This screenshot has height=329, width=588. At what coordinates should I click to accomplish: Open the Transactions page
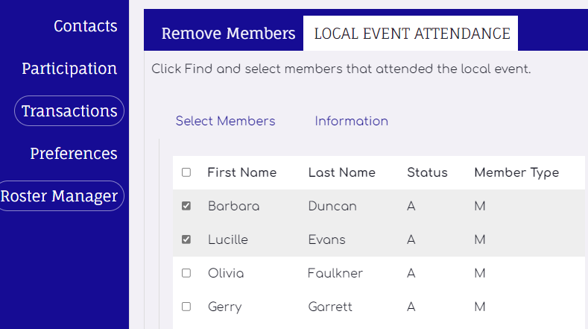[x=69, y=111]
